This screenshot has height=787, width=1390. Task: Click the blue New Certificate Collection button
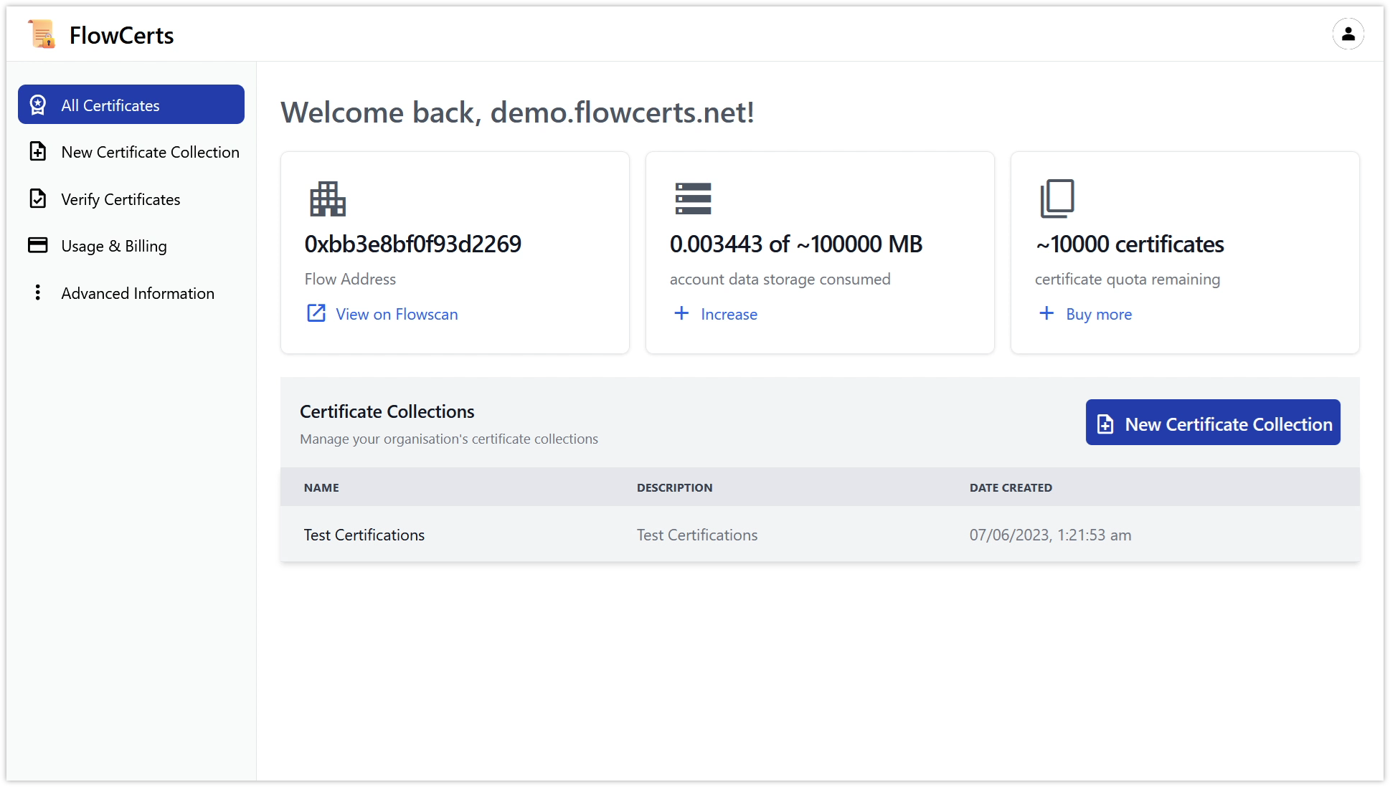(x=1212, y=423)
